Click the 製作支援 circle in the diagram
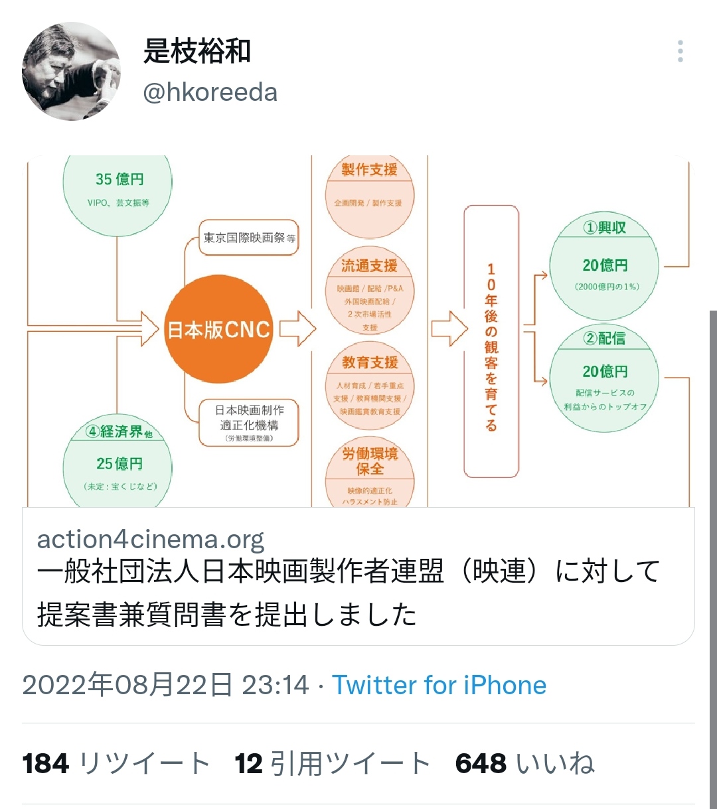Screen dimensions: 717x809 coord(370,194)
